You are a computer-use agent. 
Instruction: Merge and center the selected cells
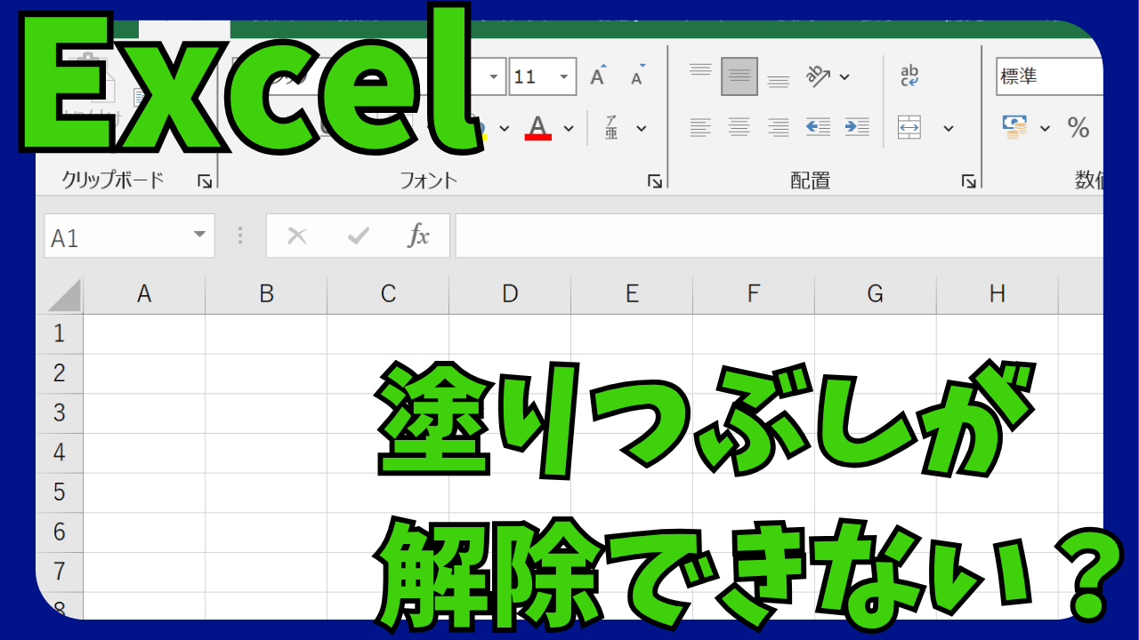point(909,128)
